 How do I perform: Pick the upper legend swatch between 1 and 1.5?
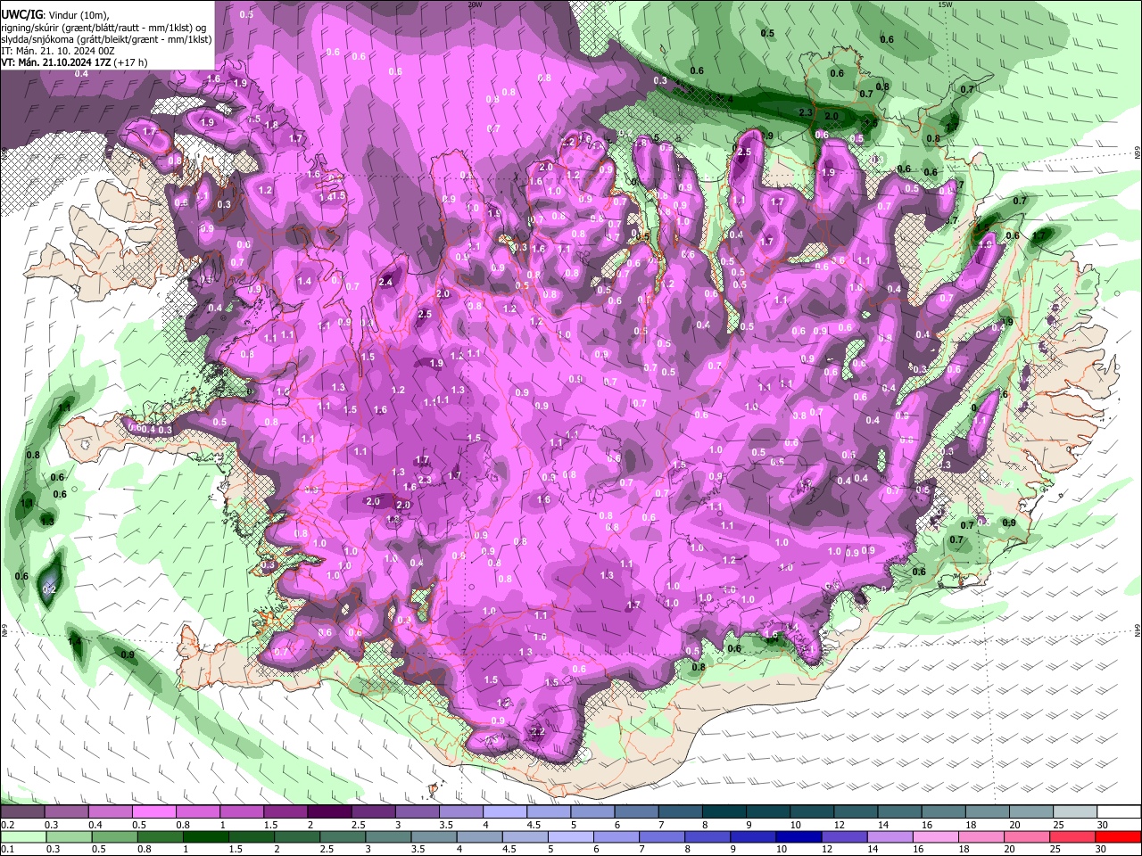point(241,812)
